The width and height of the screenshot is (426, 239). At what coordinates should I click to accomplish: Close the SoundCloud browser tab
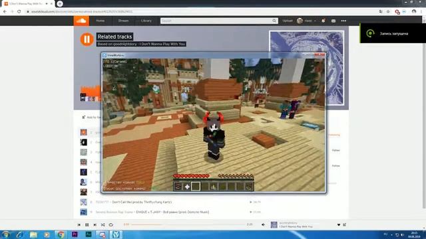51,4
